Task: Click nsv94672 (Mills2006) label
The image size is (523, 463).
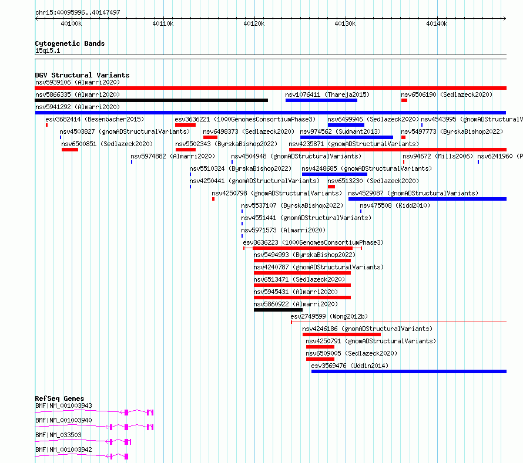Action: click(x=438, y=156)
